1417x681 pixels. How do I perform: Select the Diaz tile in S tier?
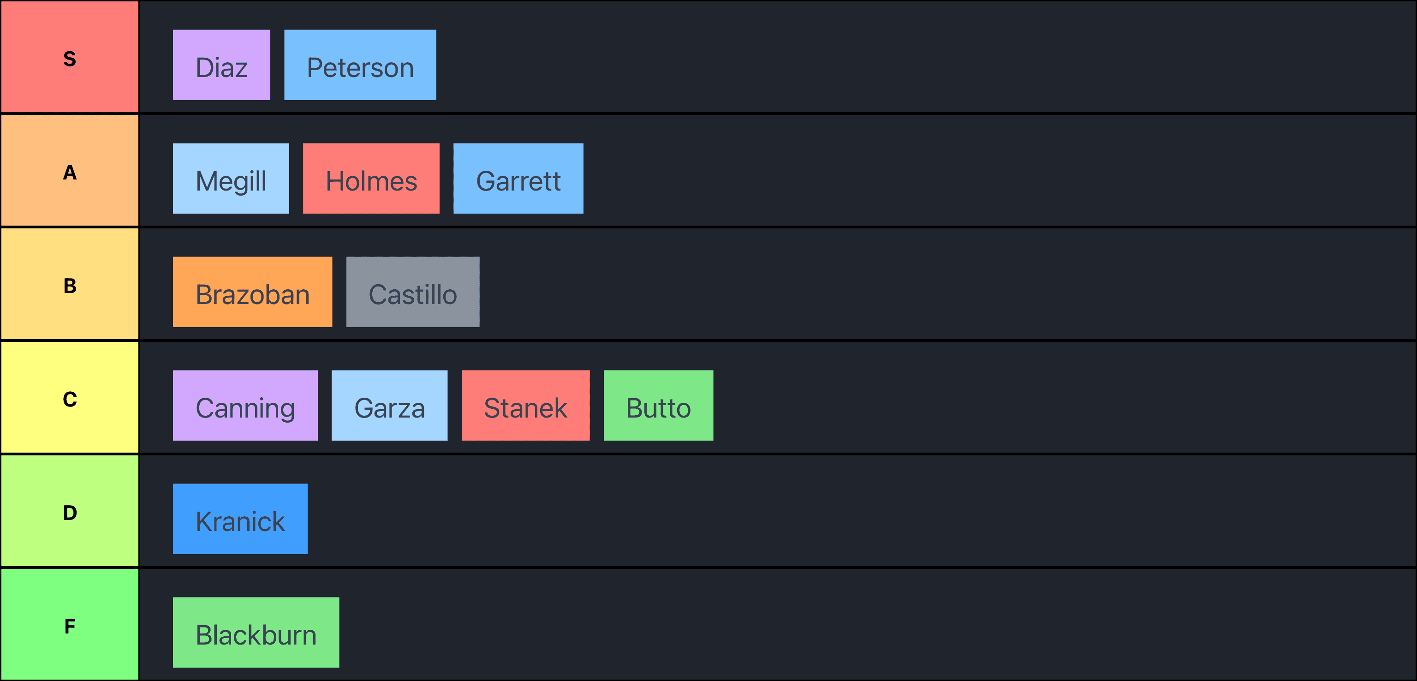point(221,65)
